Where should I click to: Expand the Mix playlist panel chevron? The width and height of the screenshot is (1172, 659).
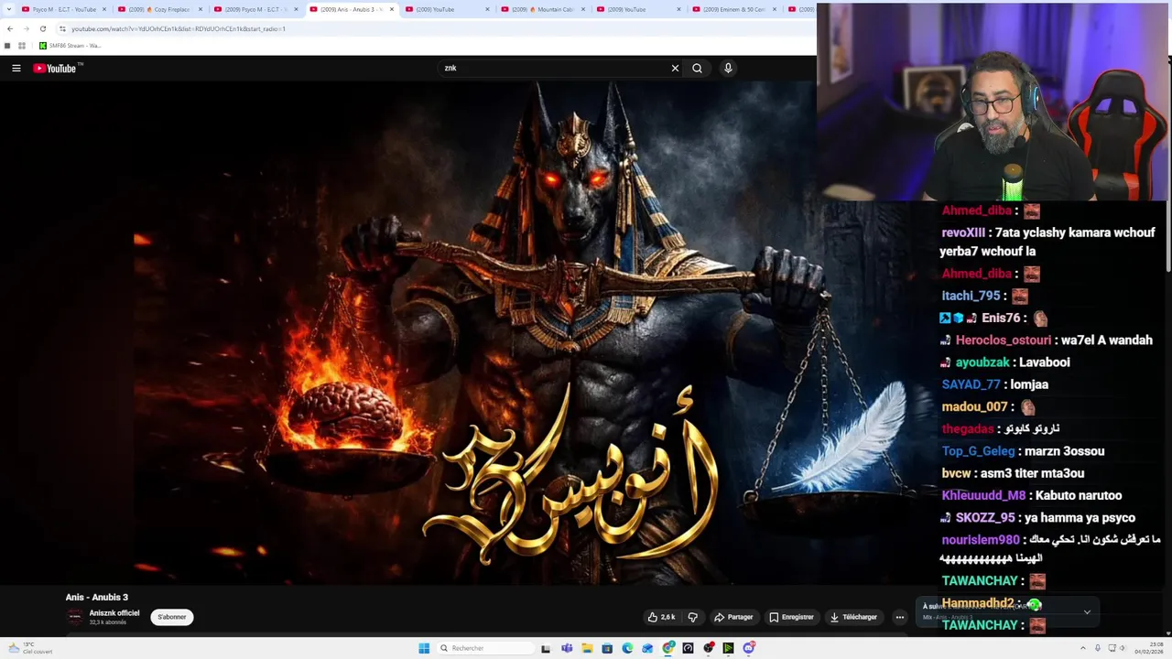coord(1087,611)
